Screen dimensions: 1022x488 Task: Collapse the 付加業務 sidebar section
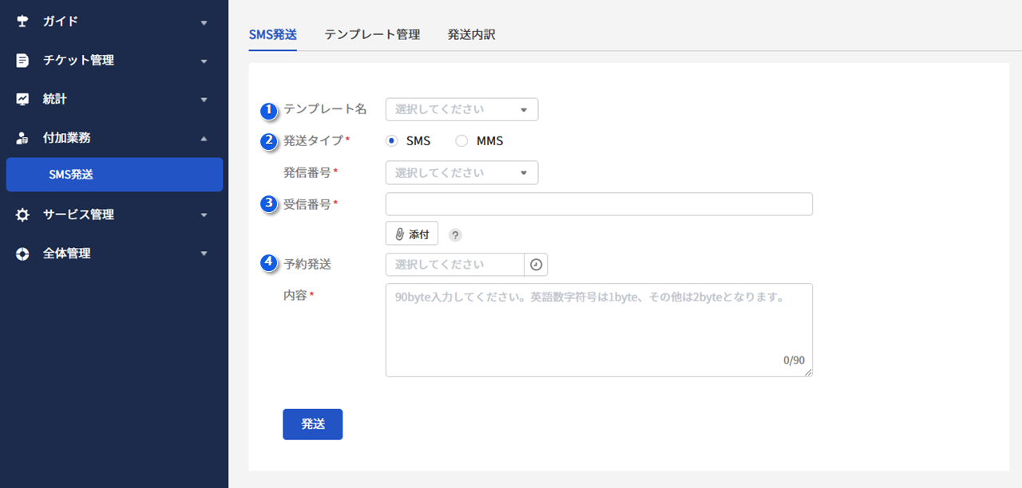[204, 139]
